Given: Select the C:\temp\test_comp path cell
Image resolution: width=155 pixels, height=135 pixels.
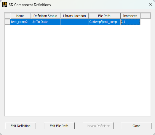Looking at the screenshot, I should (x=105, y=22).
